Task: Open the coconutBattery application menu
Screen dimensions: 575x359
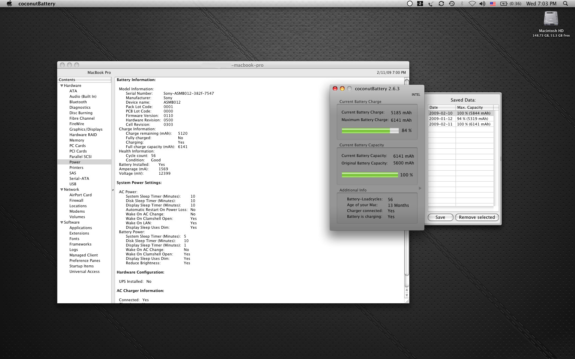Action: 37,4
